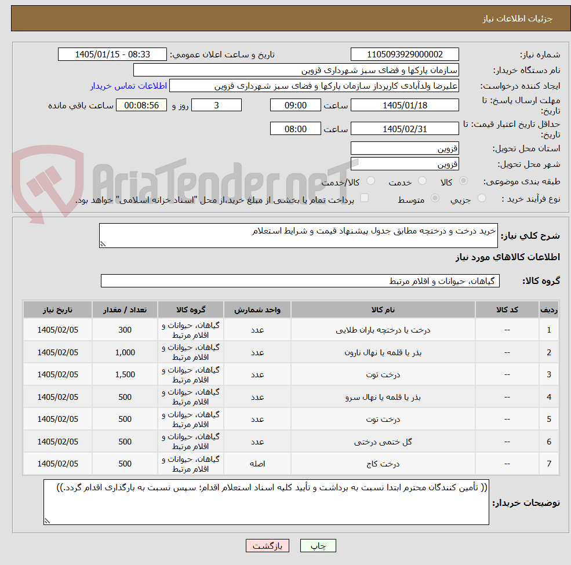This screenshot has height=565, width=571.
Task: Click the ردیف column header
Action: click(x=549, y=310)
